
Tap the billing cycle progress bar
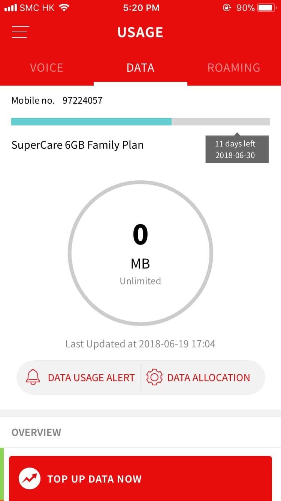pos(140,122)
